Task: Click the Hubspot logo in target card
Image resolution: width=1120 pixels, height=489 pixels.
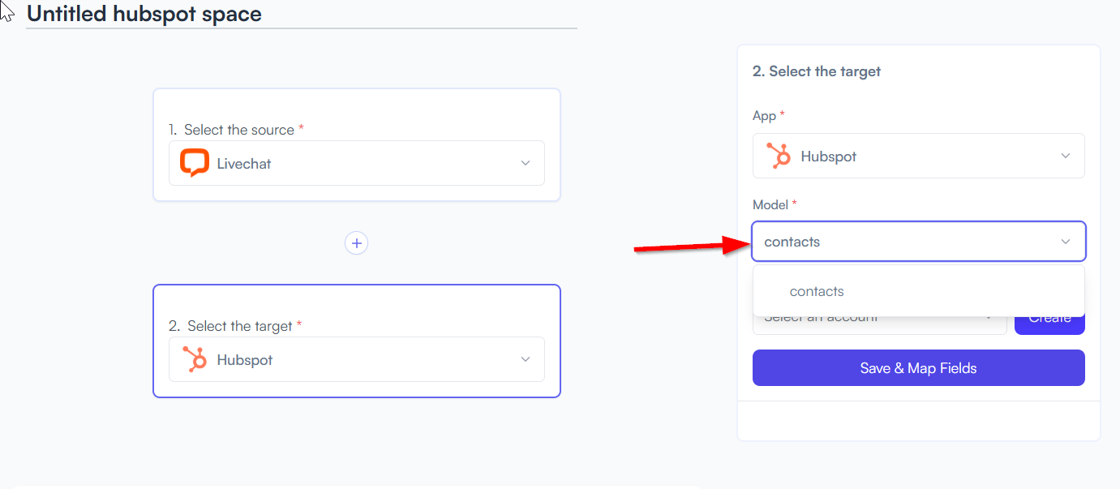Action: click(x=194, y=359)
